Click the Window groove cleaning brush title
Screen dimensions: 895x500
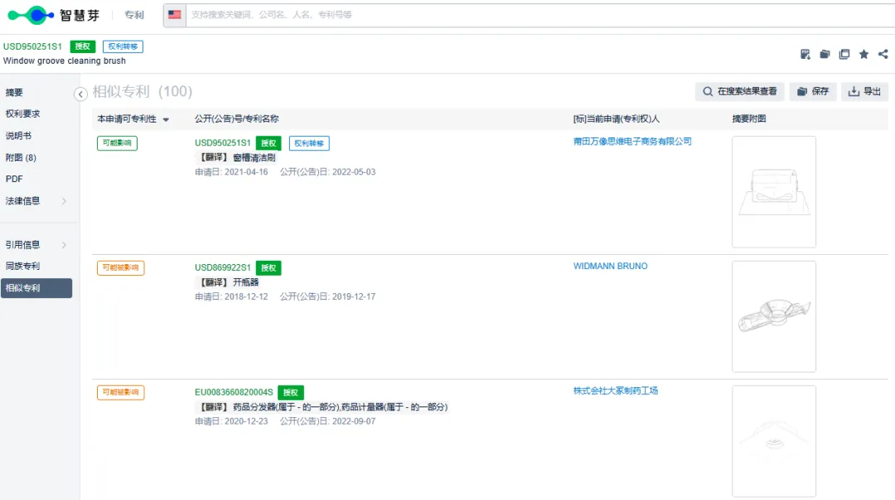65,60
